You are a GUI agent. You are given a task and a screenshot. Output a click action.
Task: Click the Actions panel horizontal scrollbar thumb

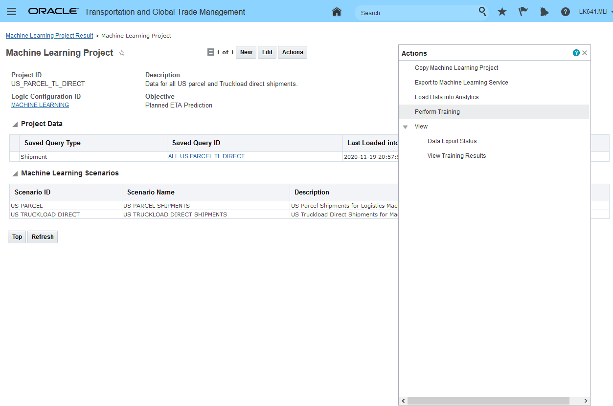[x=488, y=401]
